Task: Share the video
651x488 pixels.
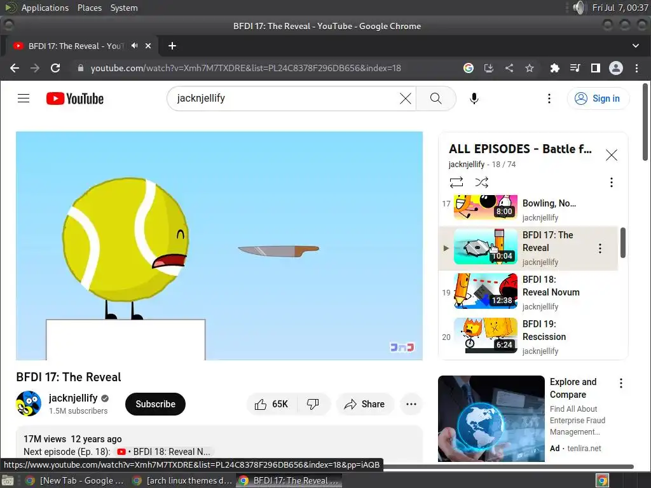Action: (x=364, y=403)
